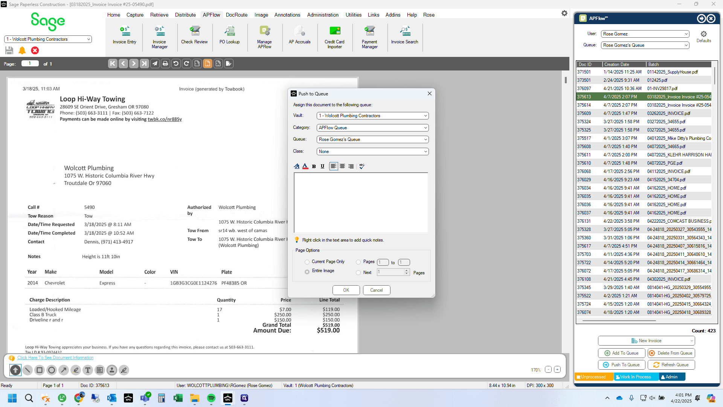The width and height of the screenshot is (723, 407).
Task: Print the document using the printer icon
Action: click(165, 64)
